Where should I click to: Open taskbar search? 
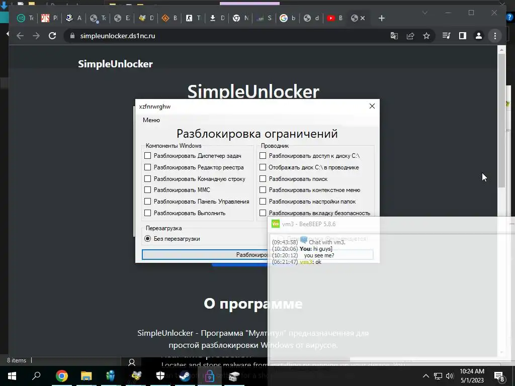36,376
